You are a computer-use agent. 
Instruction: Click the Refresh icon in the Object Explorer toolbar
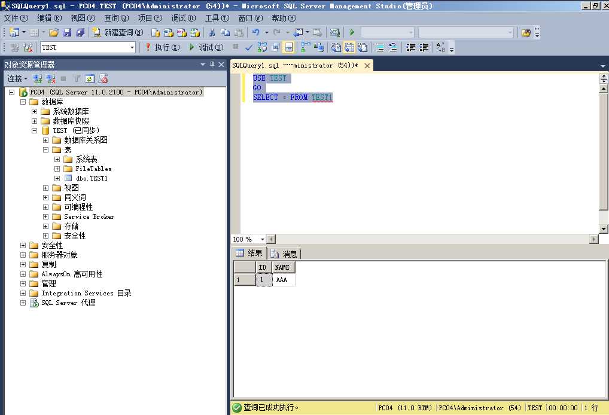(x=90, y=79)
